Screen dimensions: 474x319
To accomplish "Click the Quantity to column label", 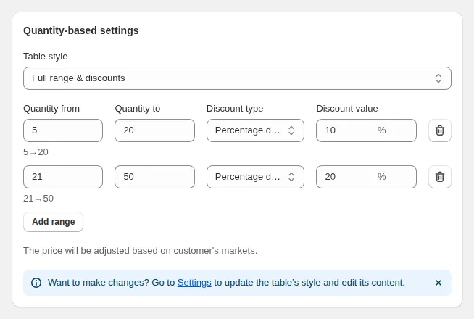I will (138, 109).
